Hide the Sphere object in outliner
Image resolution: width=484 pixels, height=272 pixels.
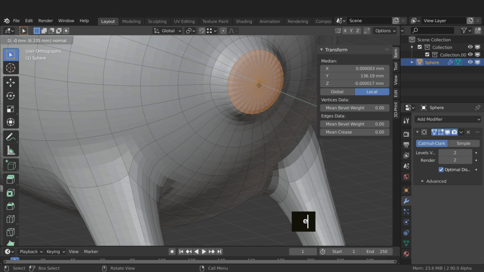tap(470, 62)
